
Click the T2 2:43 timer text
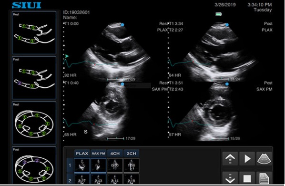[176, 89]
